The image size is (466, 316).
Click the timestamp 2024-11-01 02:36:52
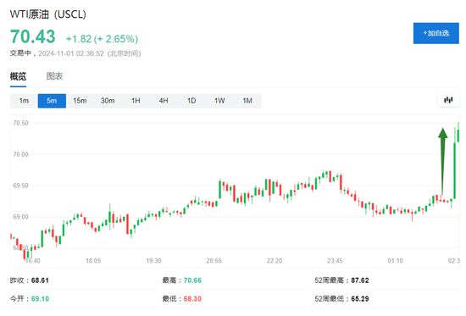click(70, 53)
